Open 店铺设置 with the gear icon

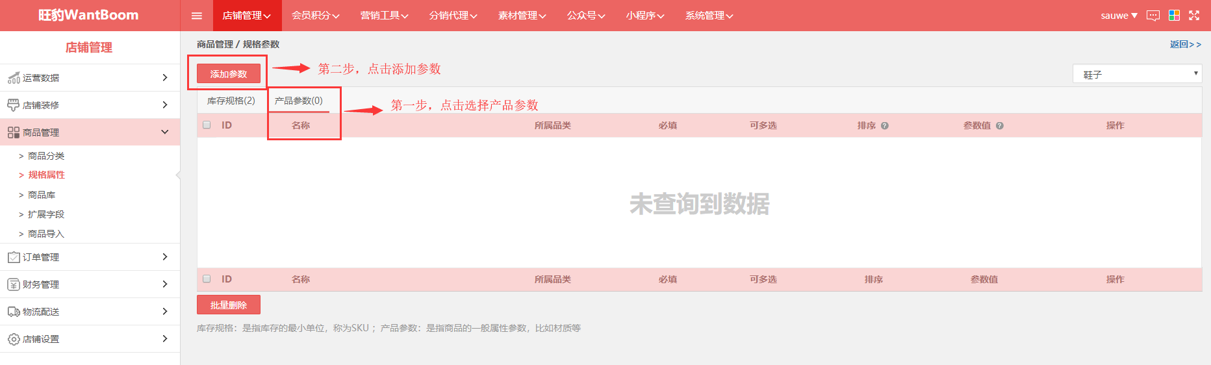click(x=90, y=339)
